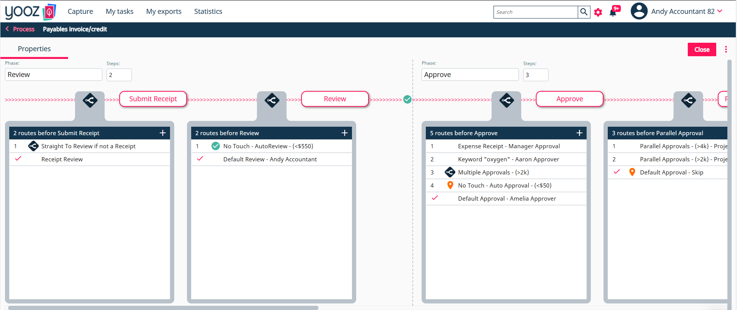Click the search magnifier icon
The height and width of the screenshot is (310, 737).
point(584,12)
